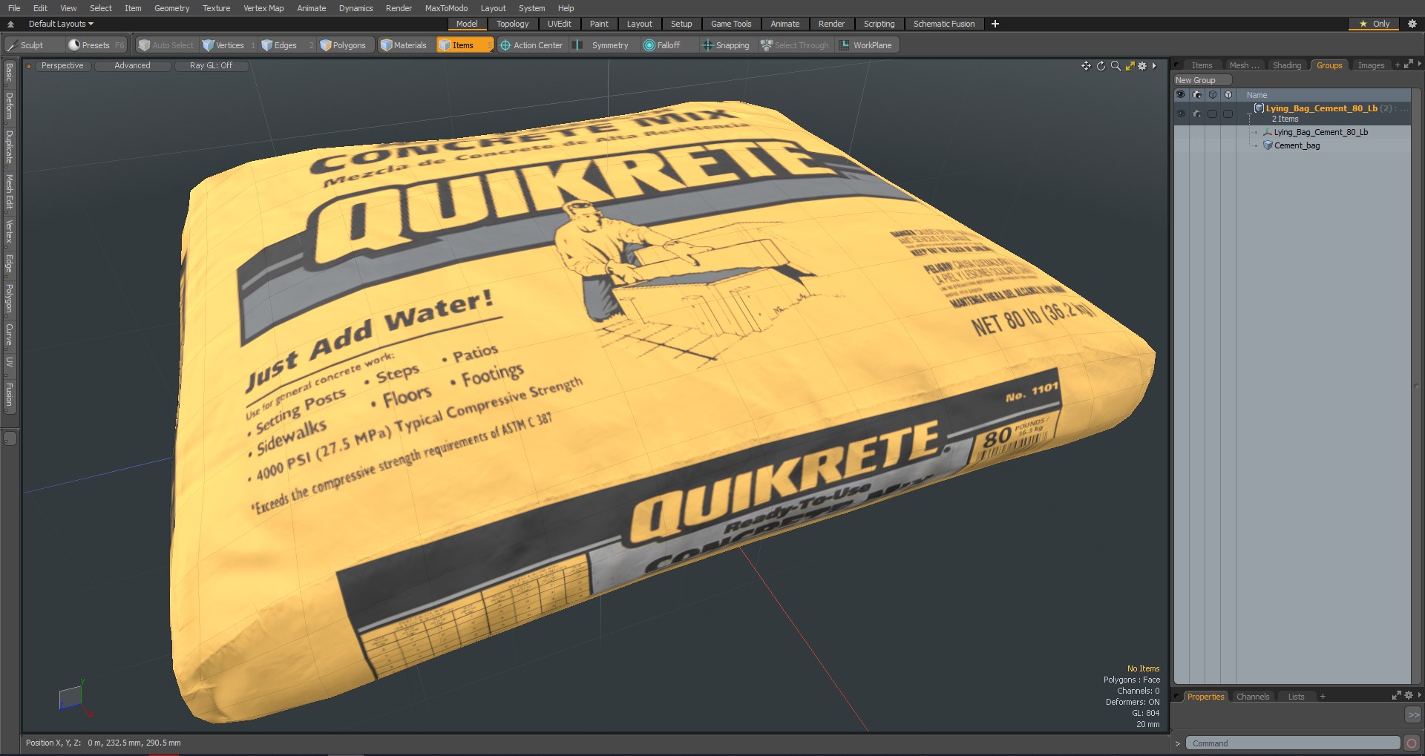Click the solid cube column header

(x=1228, y=95)
